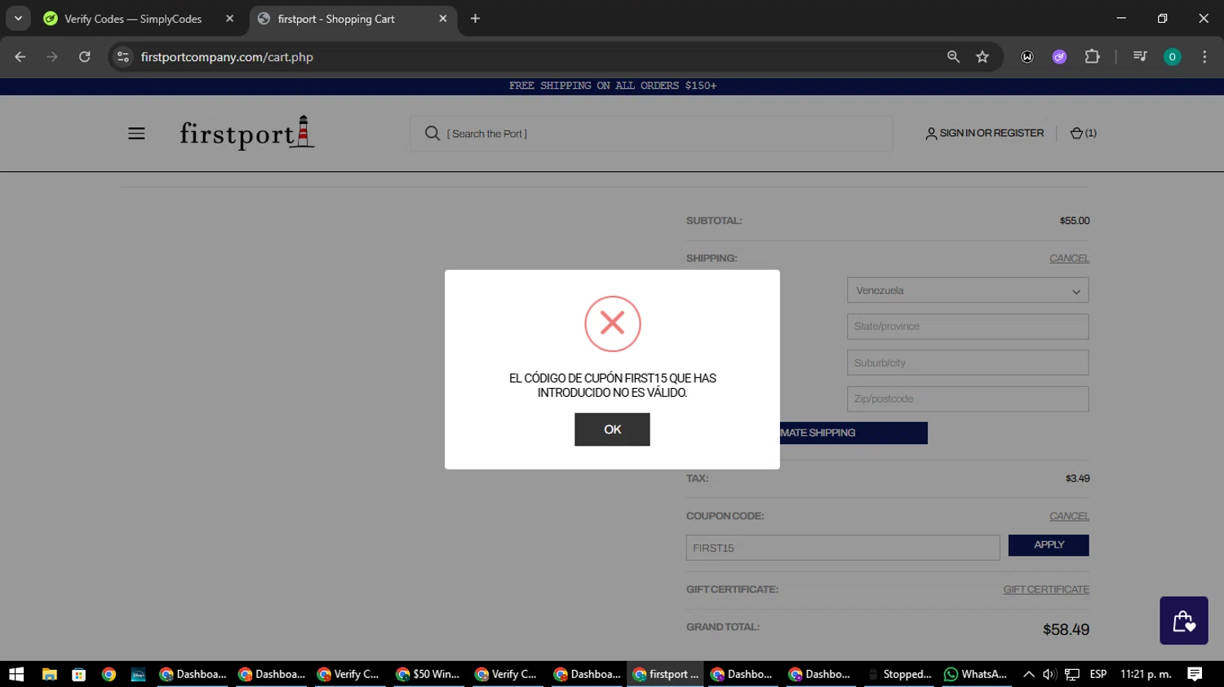Change ESP keyboard language

point(1098,674)
